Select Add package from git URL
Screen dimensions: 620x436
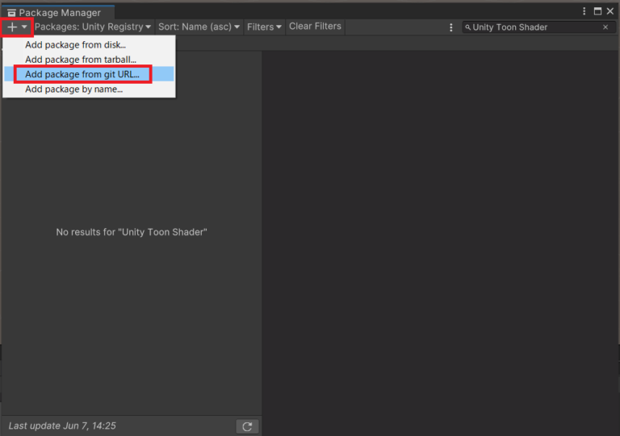pyautogui.click(x=82, y=74)
